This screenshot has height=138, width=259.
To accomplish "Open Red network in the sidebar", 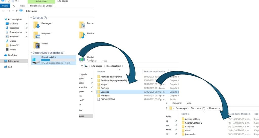I will coord(10,67).
